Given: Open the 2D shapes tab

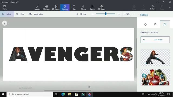Looking at the screenshot, I should click(46, 8).
